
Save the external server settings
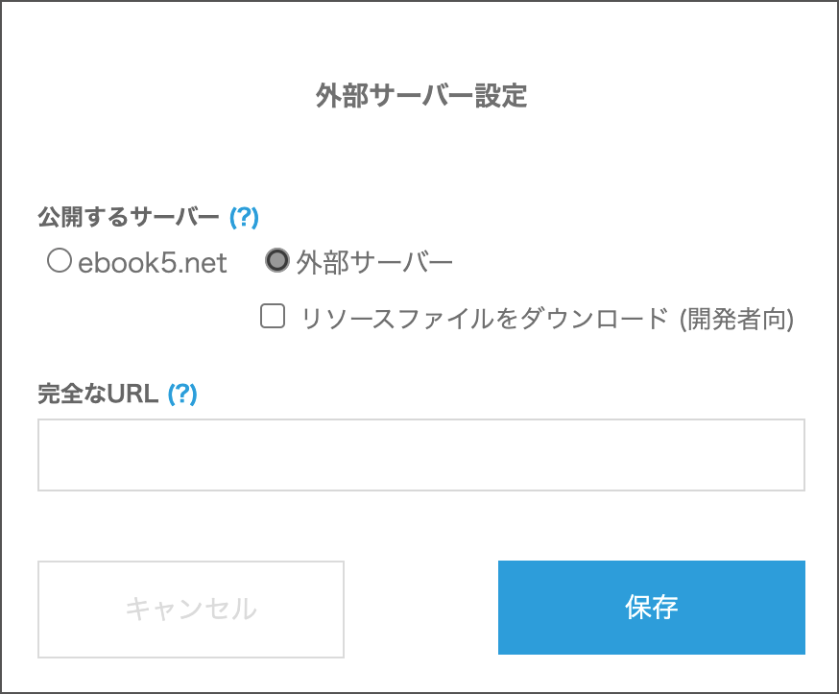pos(651,608)
